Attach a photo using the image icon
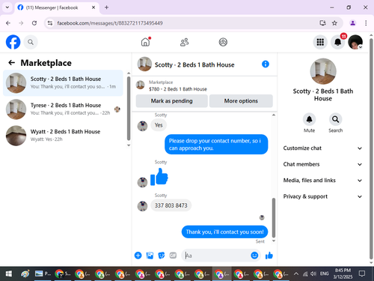 pyautogui.click(x=150, y=256)
